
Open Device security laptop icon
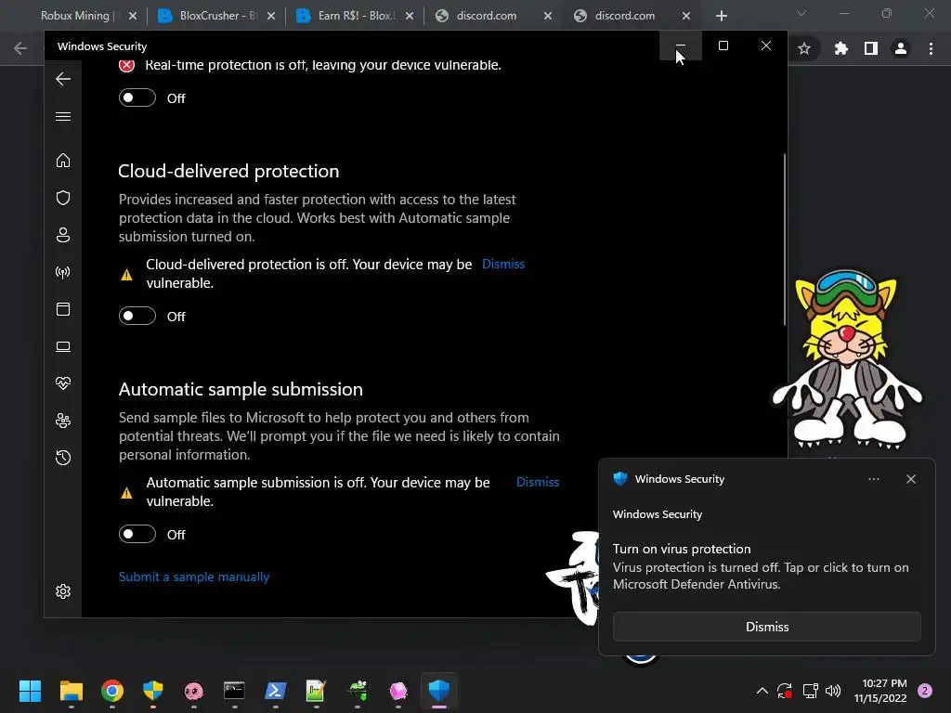(63, 346)
